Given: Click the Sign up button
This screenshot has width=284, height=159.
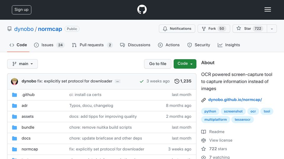Looking at the screenshot, I should pyautogui.click(x=22, y=10).
